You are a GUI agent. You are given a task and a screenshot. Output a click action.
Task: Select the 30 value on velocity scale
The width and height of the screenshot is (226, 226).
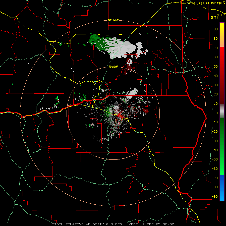[216, 85]
